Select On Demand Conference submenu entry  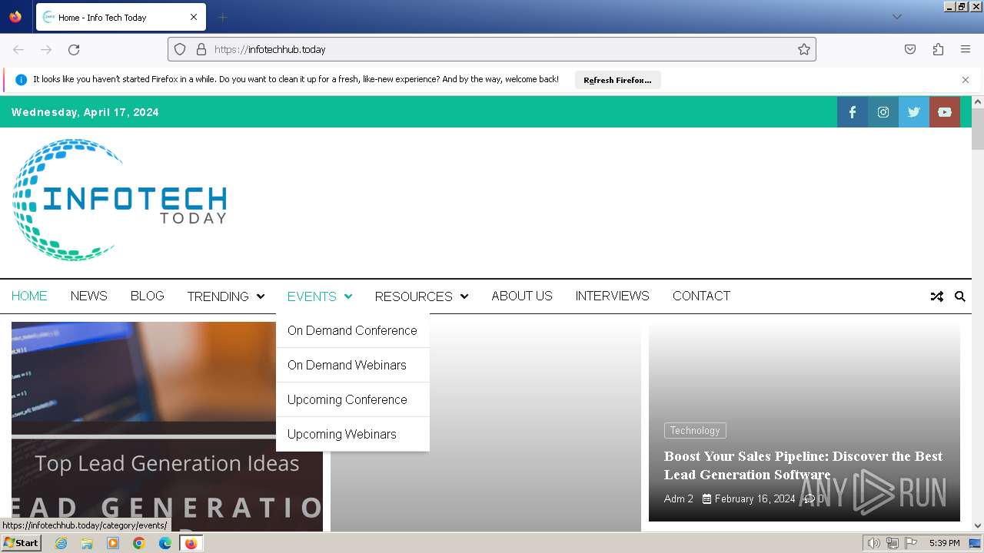pyautogui.click(x=352, y=330)
